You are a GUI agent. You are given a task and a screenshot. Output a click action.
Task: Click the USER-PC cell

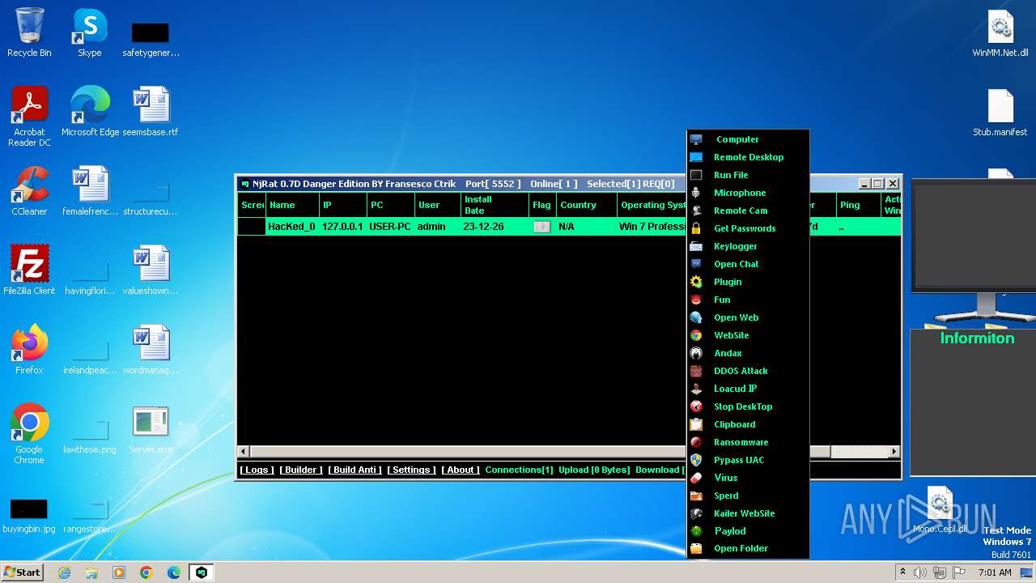(x=390, y=227)
